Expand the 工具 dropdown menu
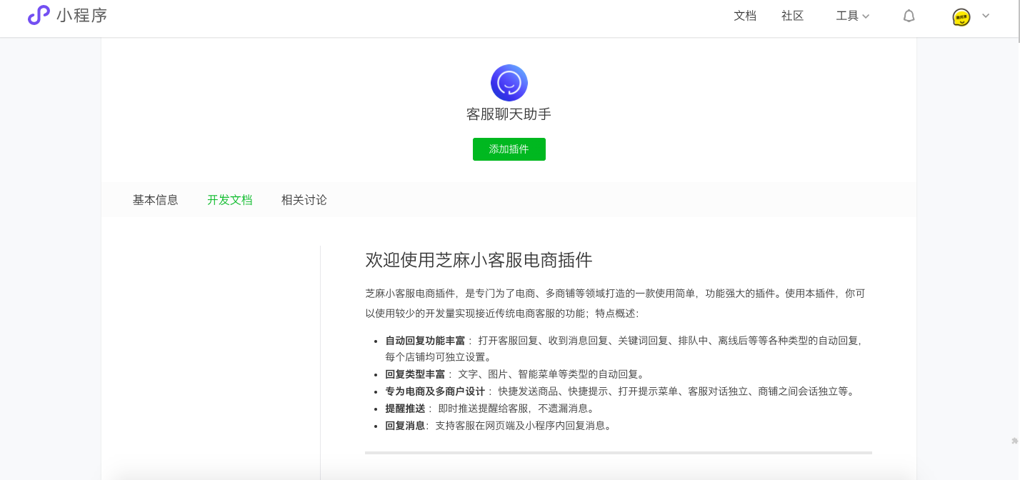This screenshot has width=1020, height=480. coord(853,16)
